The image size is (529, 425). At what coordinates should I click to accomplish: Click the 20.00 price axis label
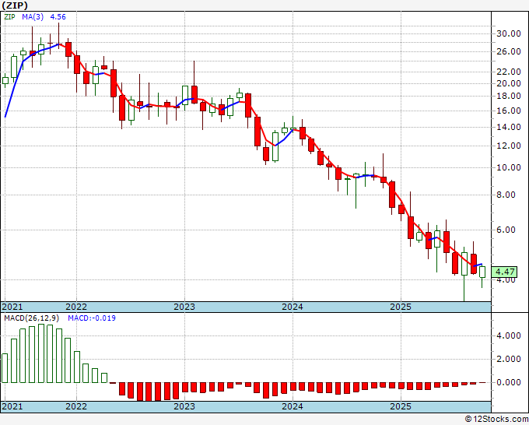[x=509, y=83]
